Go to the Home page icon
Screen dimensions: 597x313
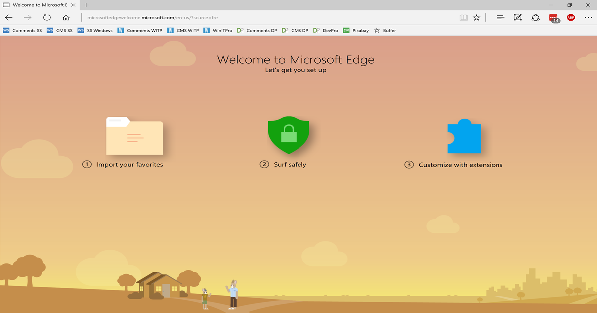pos(66,17)
